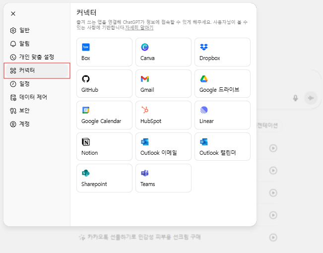Open the 보안 settings tab

(37, 111)
